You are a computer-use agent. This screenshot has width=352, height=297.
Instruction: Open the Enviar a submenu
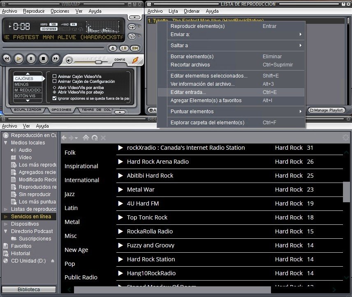pos(231,34)
